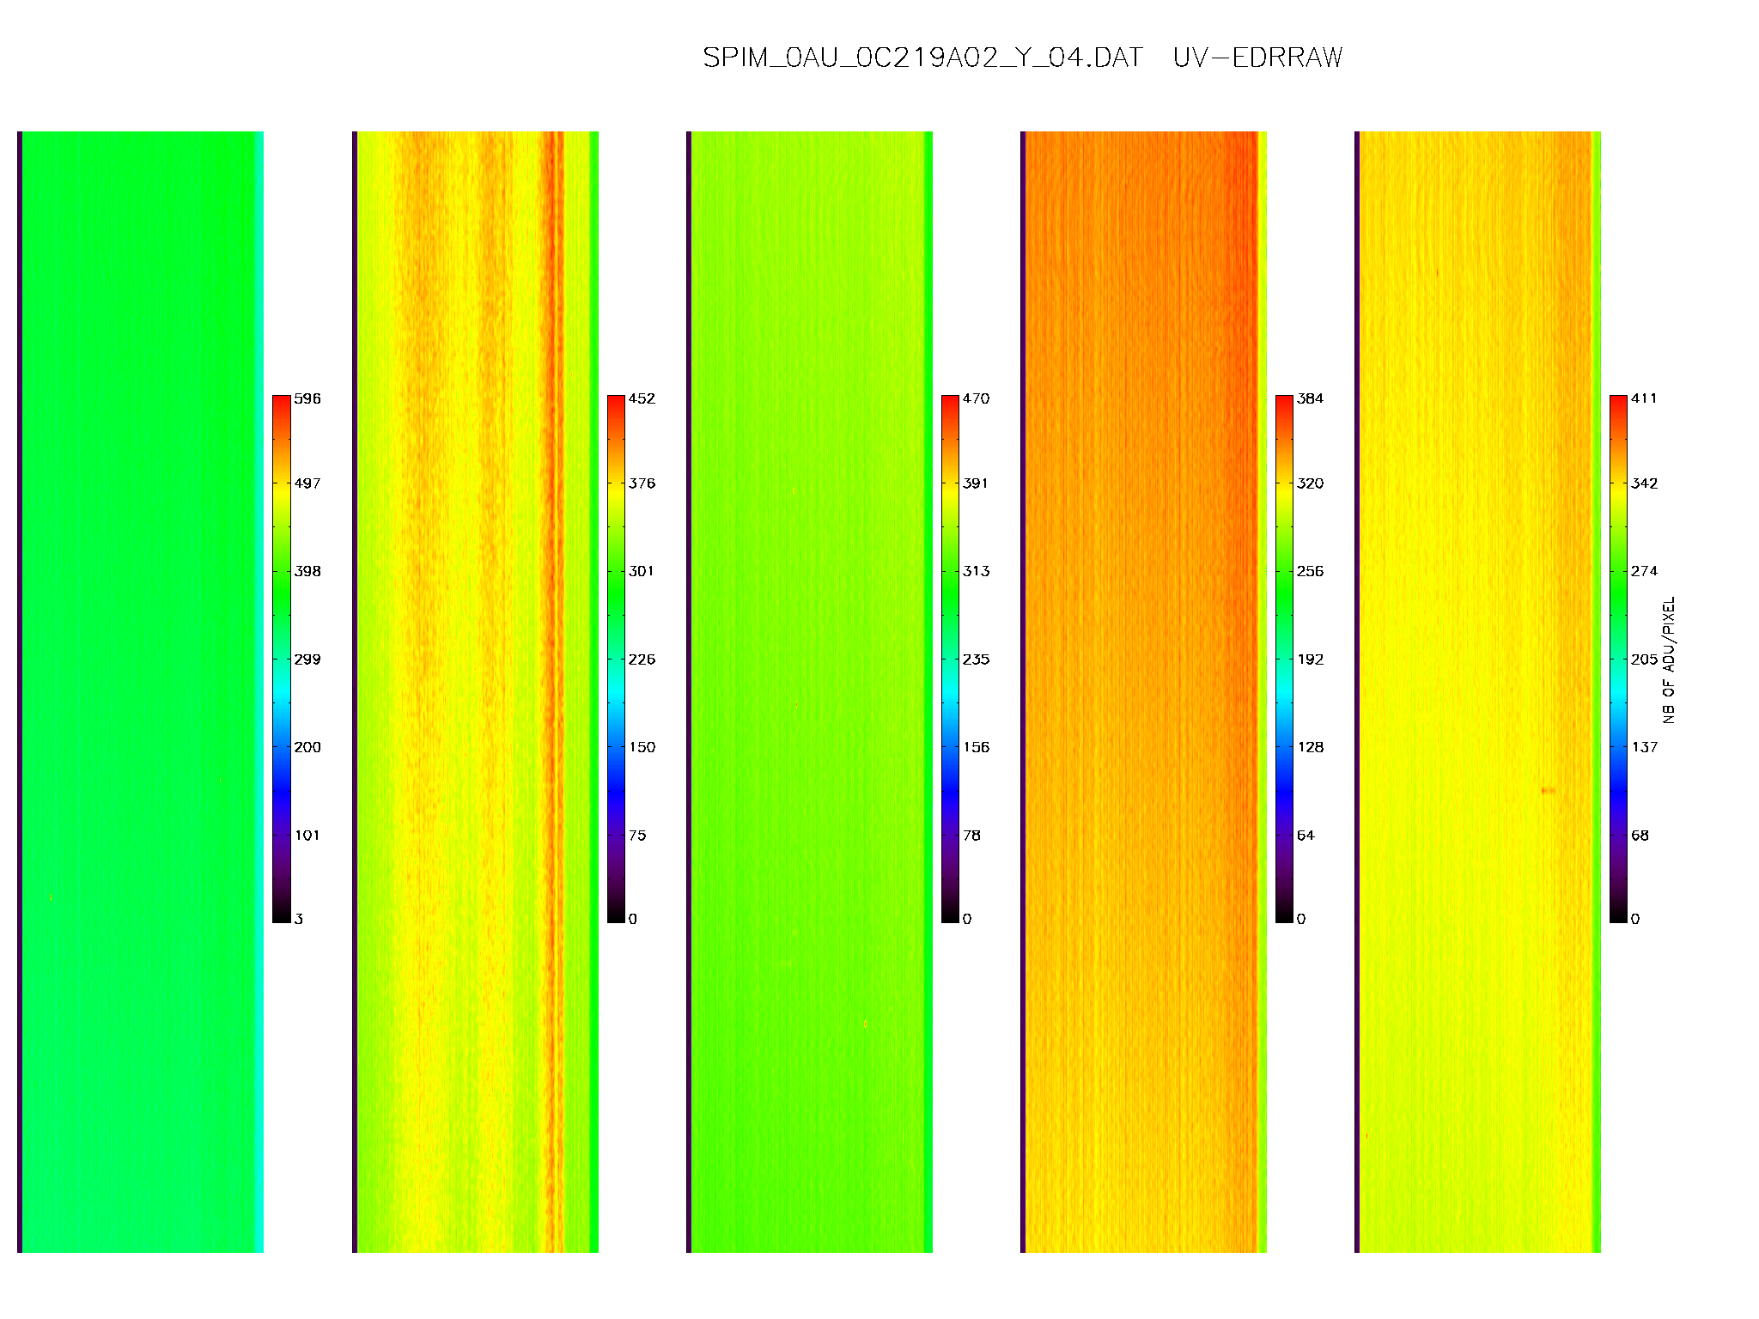1759x1319 pixels.
Task: Click the fourth panel, orange-red image
Action: point(1143,691)
